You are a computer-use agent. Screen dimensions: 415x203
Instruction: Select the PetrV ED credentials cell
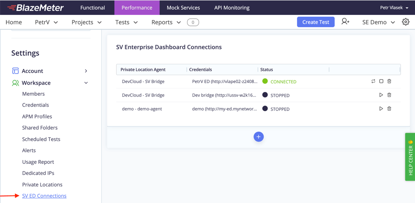point(224,81)
